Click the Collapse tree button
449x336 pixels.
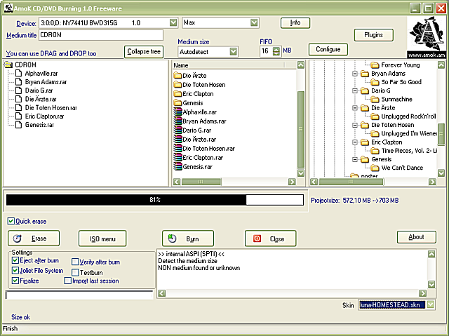tap(144, 52)
